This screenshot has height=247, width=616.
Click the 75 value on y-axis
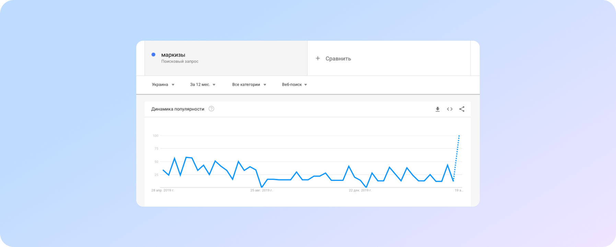[x=156, y=148]
